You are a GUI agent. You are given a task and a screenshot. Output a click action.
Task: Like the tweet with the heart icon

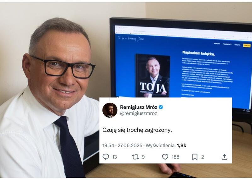pos(165,157)
